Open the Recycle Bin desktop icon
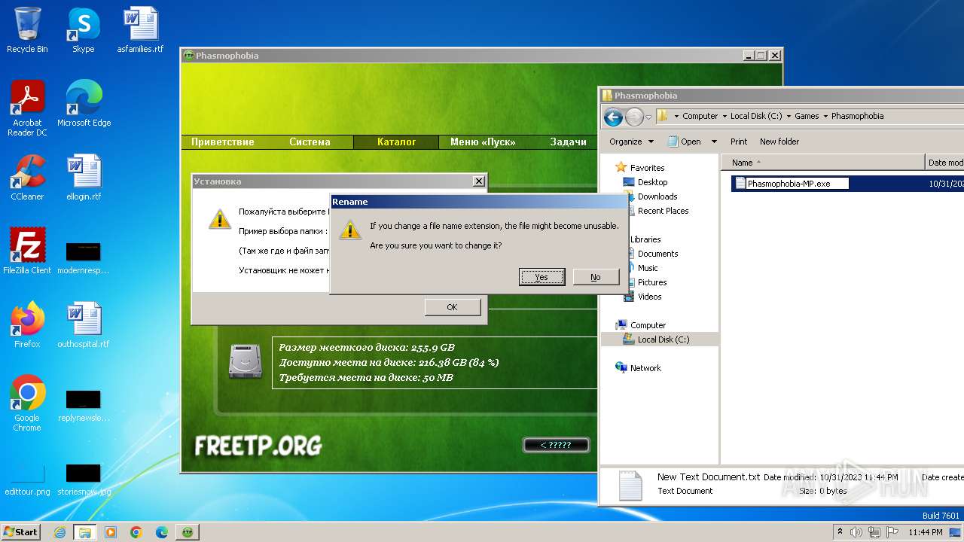964x542 pixels. coord(27,30)
